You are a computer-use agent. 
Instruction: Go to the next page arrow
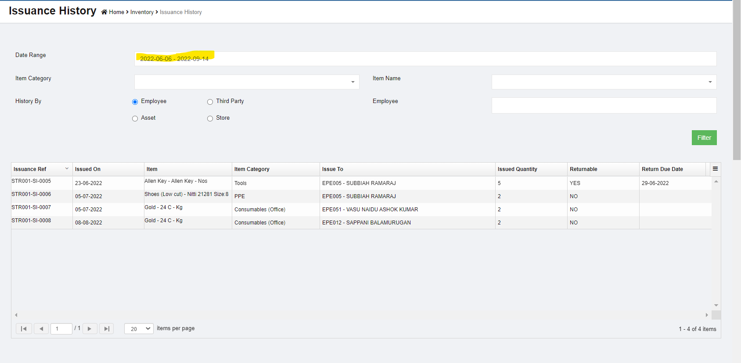(90, 329)
